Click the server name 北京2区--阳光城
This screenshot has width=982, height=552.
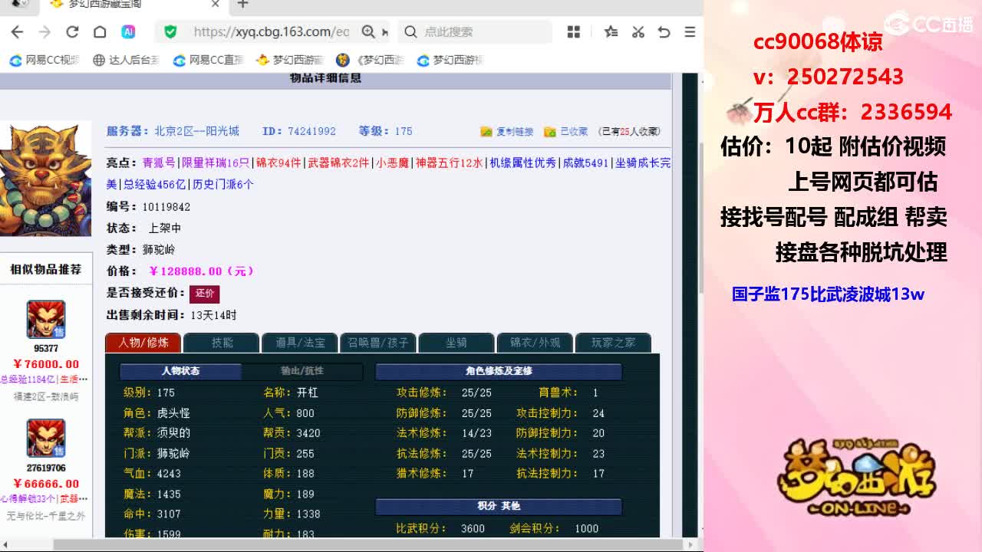[196, 132]
